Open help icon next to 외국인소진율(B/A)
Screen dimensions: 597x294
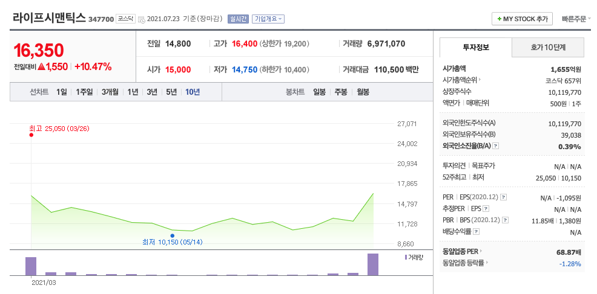[x=495, y=146]
